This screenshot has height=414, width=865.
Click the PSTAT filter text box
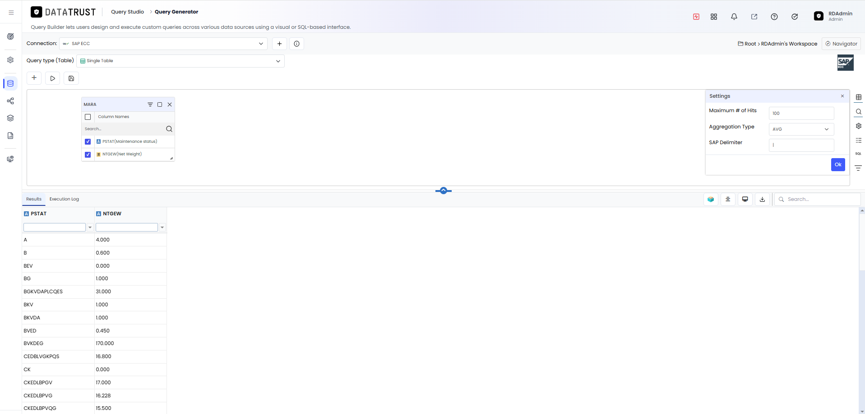coord(55,227)
